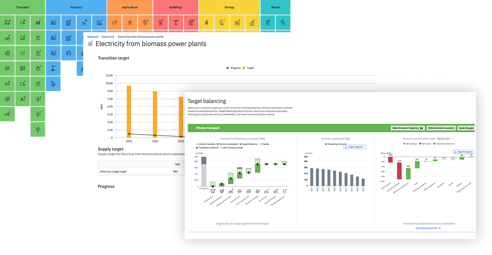Click the crane tile under Buildings
Screen dimensions: 492x255
(176, 22)
